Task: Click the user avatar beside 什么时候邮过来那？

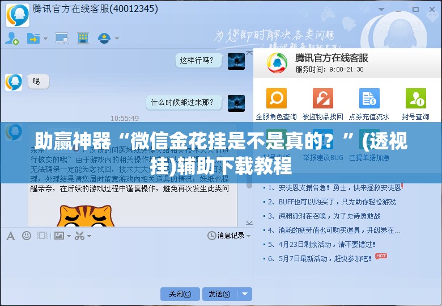Action: tap(236, 103)
